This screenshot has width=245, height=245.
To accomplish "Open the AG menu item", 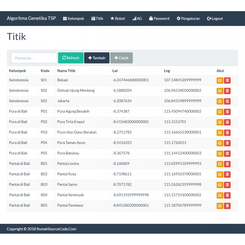I will [x=137, y=19].
